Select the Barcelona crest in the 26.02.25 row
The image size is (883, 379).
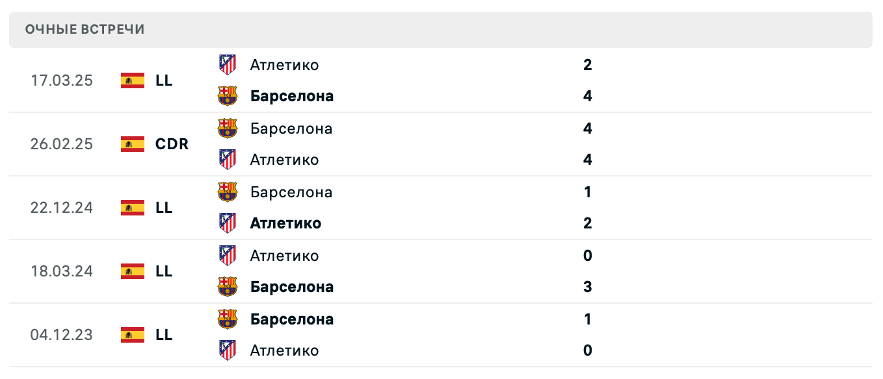228,128
